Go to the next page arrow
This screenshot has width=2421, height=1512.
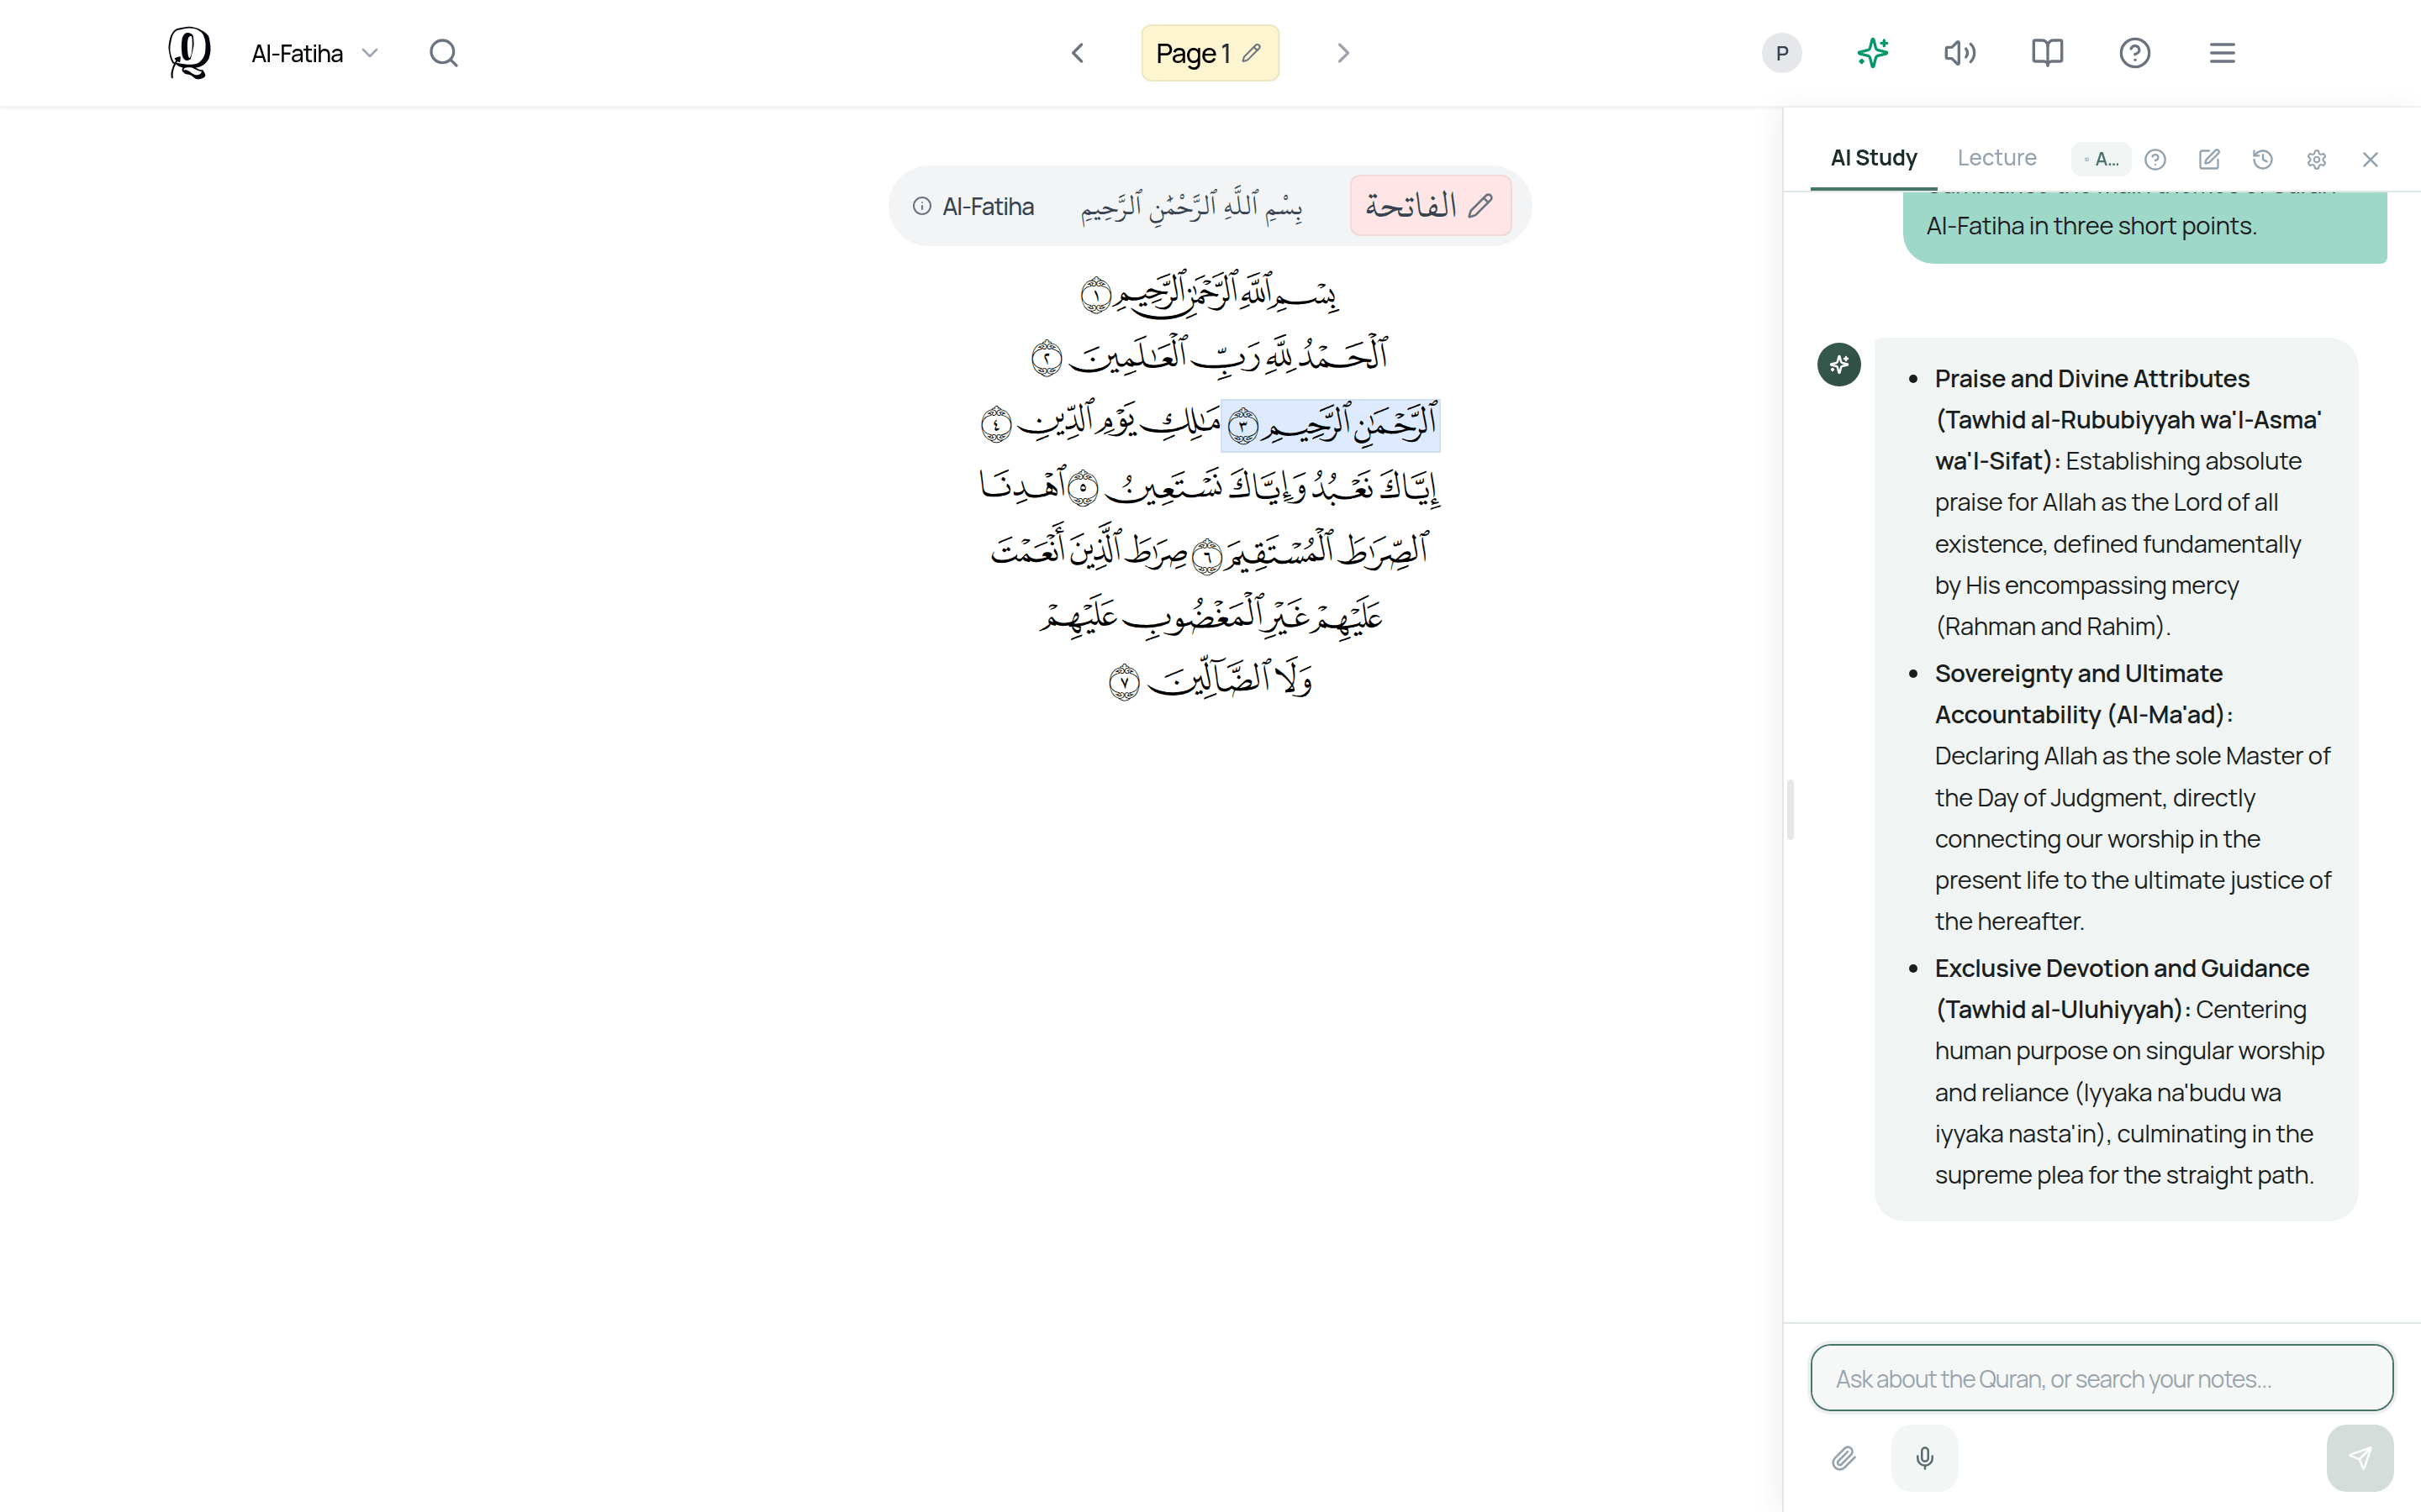(x=1343, y=53)
